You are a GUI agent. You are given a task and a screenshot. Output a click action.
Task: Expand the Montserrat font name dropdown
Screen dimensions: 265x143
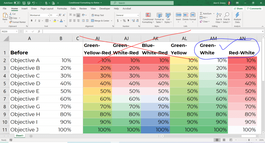48,15
